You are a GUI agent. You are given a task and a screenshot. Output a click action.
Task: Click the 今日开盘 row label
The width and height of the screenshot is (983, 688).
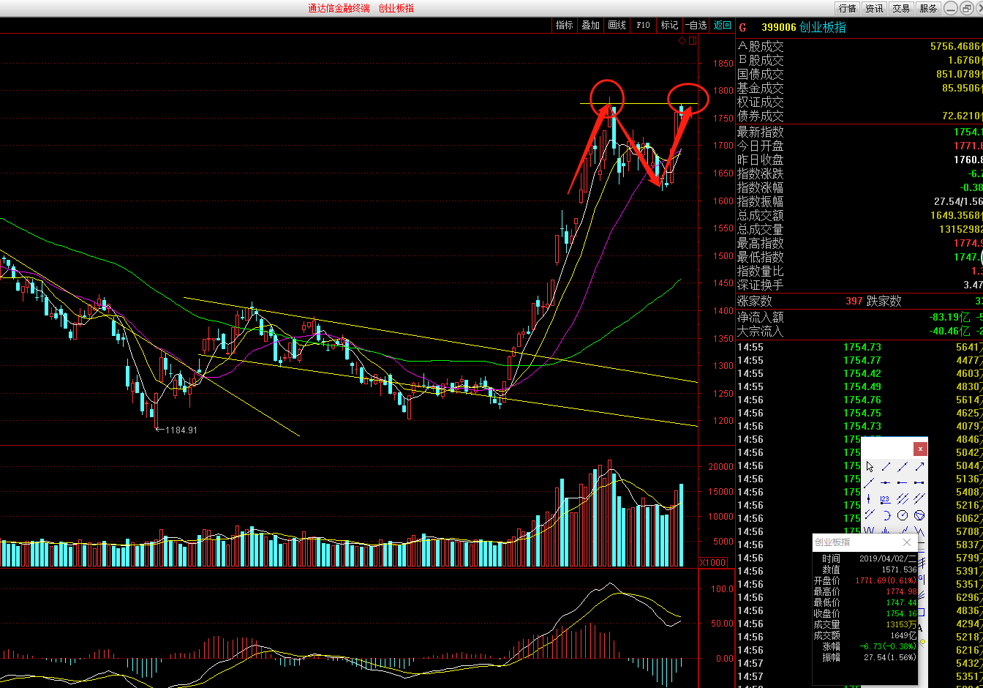[761, 146]
